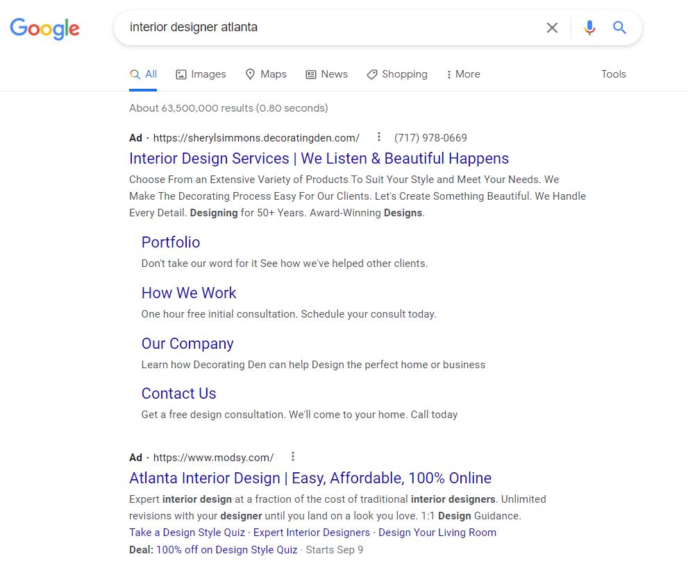The image size is (688, 570).
Task: Click the microphone icon to search by voice
Action: click(589, 28)
